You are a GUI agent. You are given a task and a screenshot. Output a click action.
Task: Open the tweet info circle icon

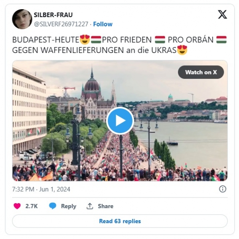click(x=223, y=189)
